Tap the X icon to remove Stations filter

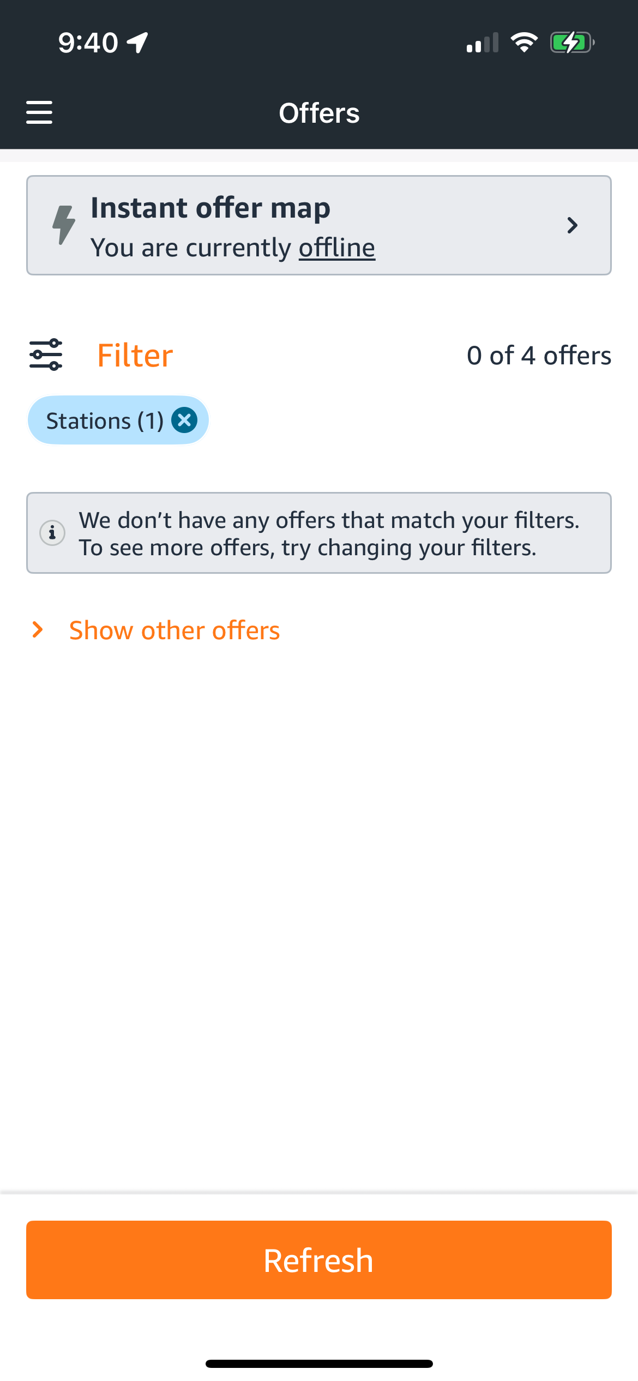184,419
